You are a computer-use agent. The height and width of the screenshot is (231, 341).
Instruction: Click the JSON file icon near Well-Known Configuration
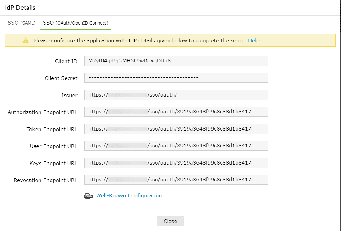[x=88, y=195]
